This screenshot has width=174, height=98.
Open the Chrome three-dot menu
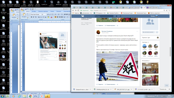click(169, 10)
